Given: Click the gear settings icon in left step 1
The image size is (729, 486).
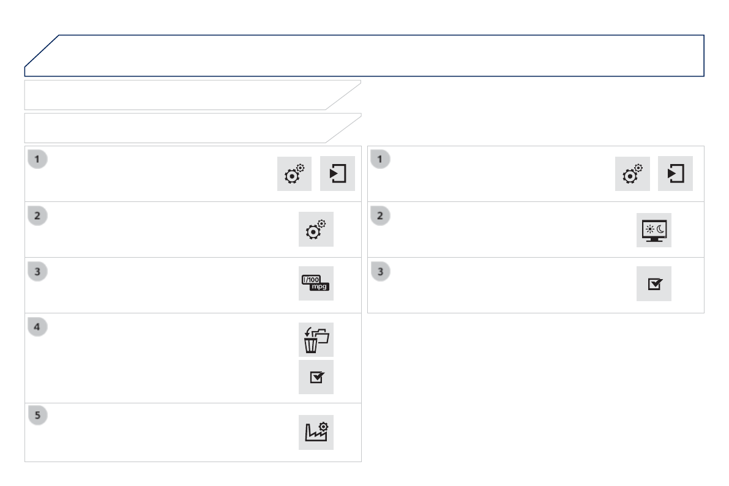Looking at the screenshot, I should (294, 174).
